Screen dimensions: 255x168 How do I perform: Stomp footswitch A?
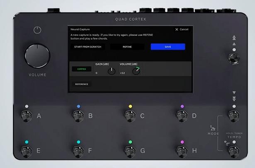[27, 116]
